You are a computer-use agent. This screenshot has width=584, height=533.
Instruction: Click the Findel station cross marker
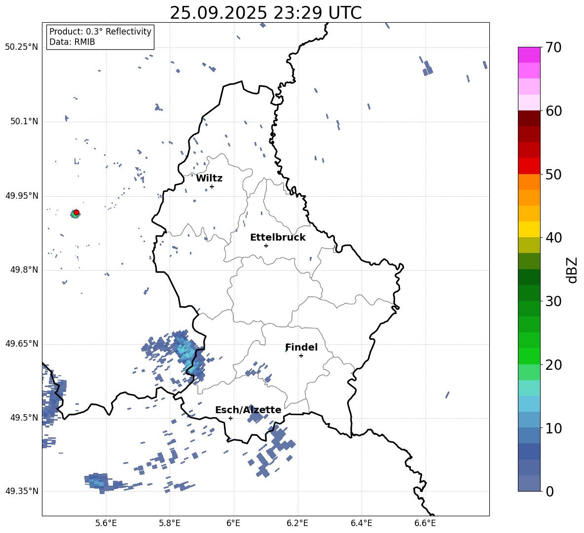pos(301,356)
